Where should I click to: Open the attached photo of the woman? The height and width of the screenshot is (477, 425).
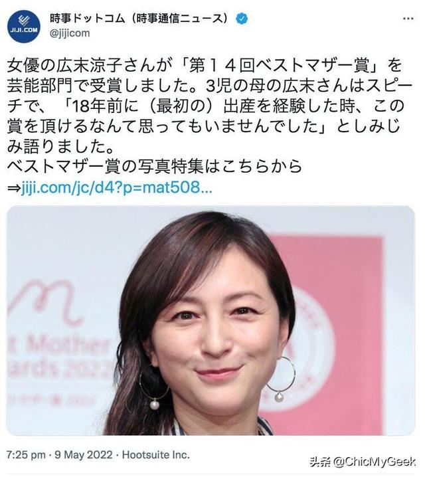point(211,320)
